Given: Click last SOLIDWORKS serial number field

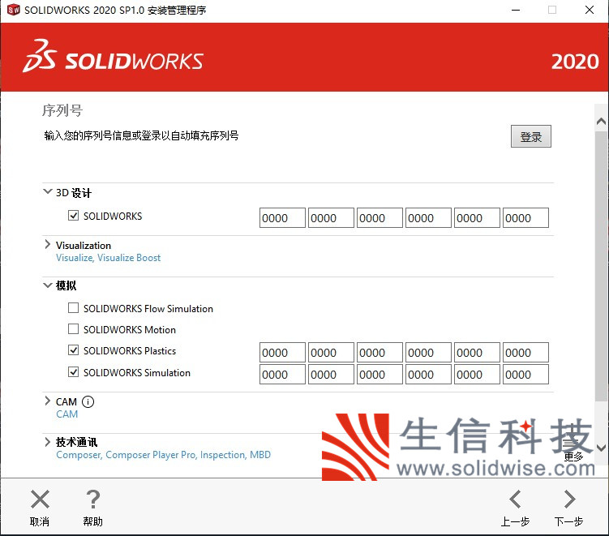Looking at the screenshot, I should click(525, 218).
